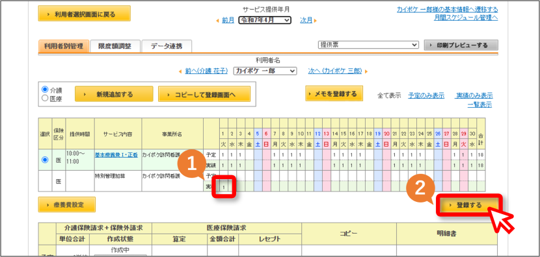Click the 月間スケジュール管理へ link
The height and width of the screenshot is (257, 540).
(466, 18)
